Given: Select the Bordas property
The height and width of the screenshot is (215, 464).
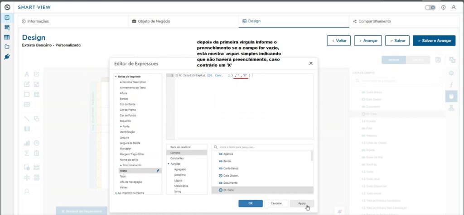Looking at the screenshot, I should [x=124, y=98].
